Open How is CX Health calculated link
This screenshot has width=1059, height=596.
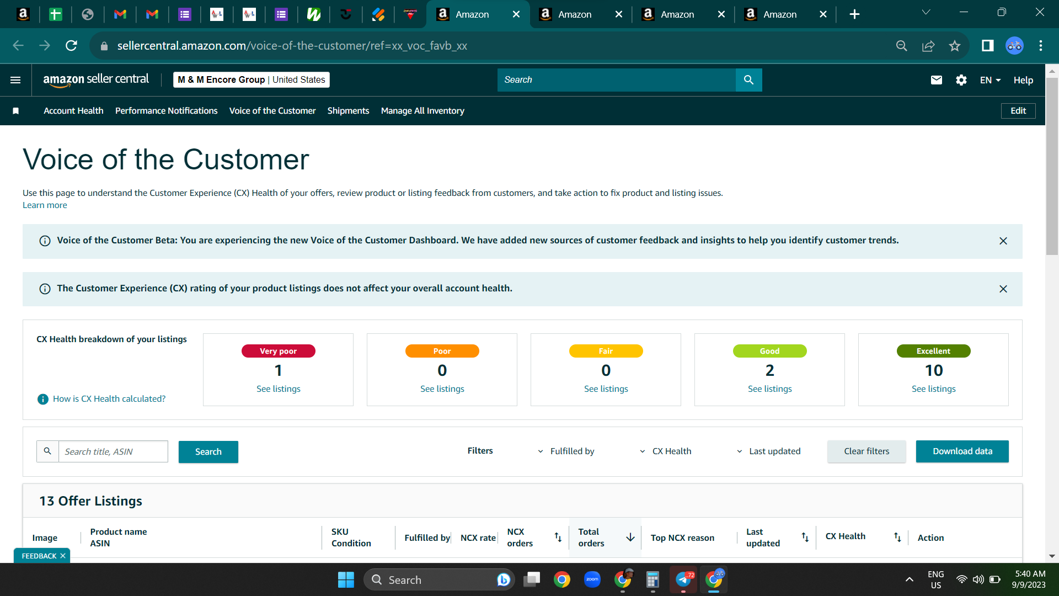tap(109, 399)
